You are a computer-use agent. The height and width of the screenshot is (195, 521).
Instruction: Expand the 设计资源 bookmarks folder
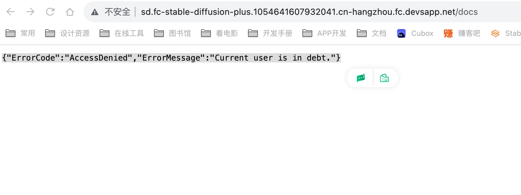click(x=67, y=33)
